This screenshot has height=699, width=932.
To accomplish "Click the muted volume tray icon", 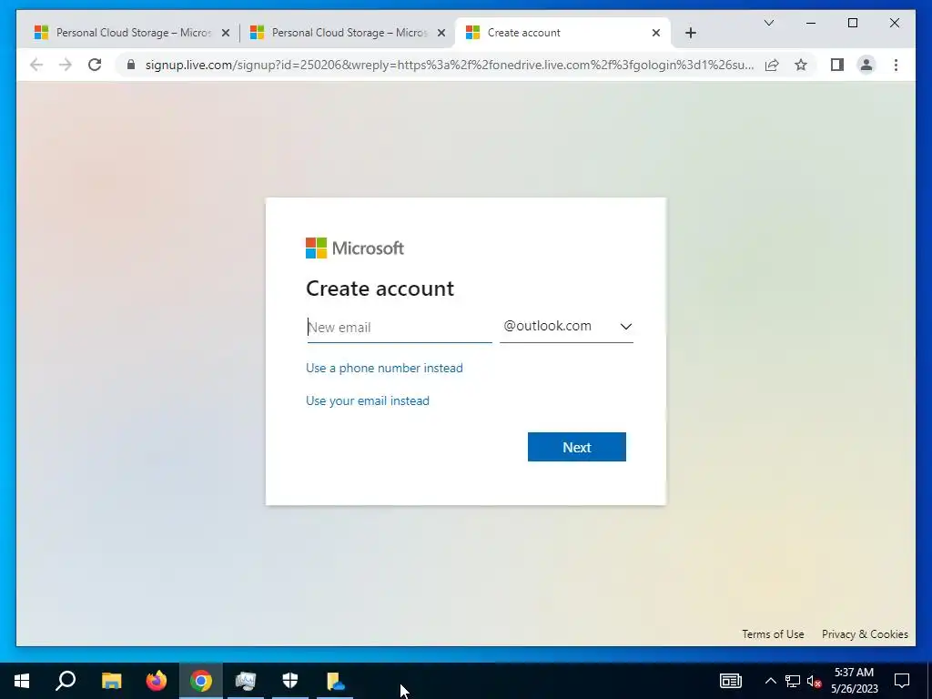I will point(814,681).
